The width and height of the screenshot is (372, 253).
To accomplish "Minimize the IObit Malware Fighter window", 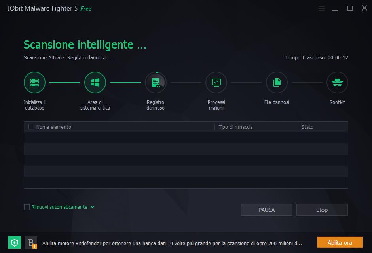I will (336, 8).
